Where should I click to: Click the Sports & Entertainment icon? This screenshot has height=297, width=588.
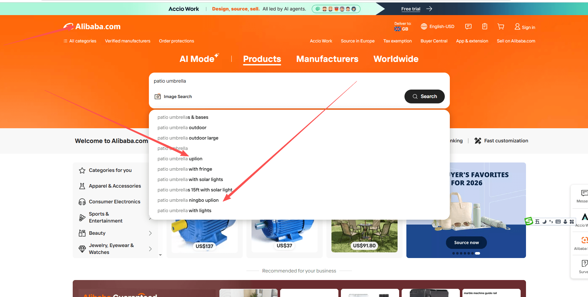coord(82,217)
